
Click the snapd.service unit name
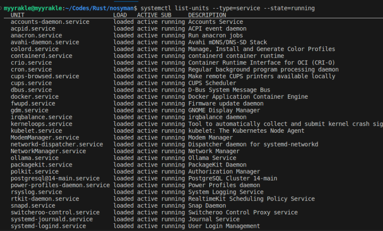[33, 206]
